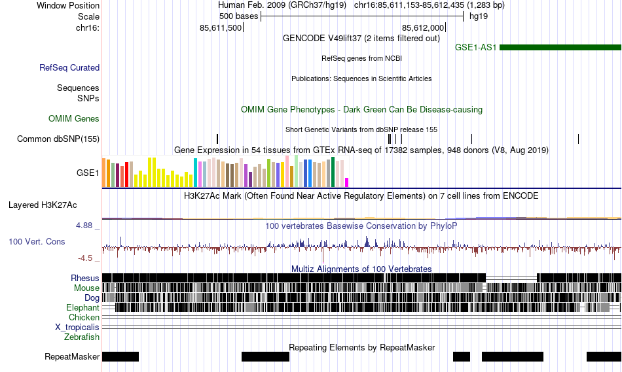Image resolution: width=622 pixels, height=372 pixels.
Task: Open the RefSeq Curated track label
Action: [69, 68]
